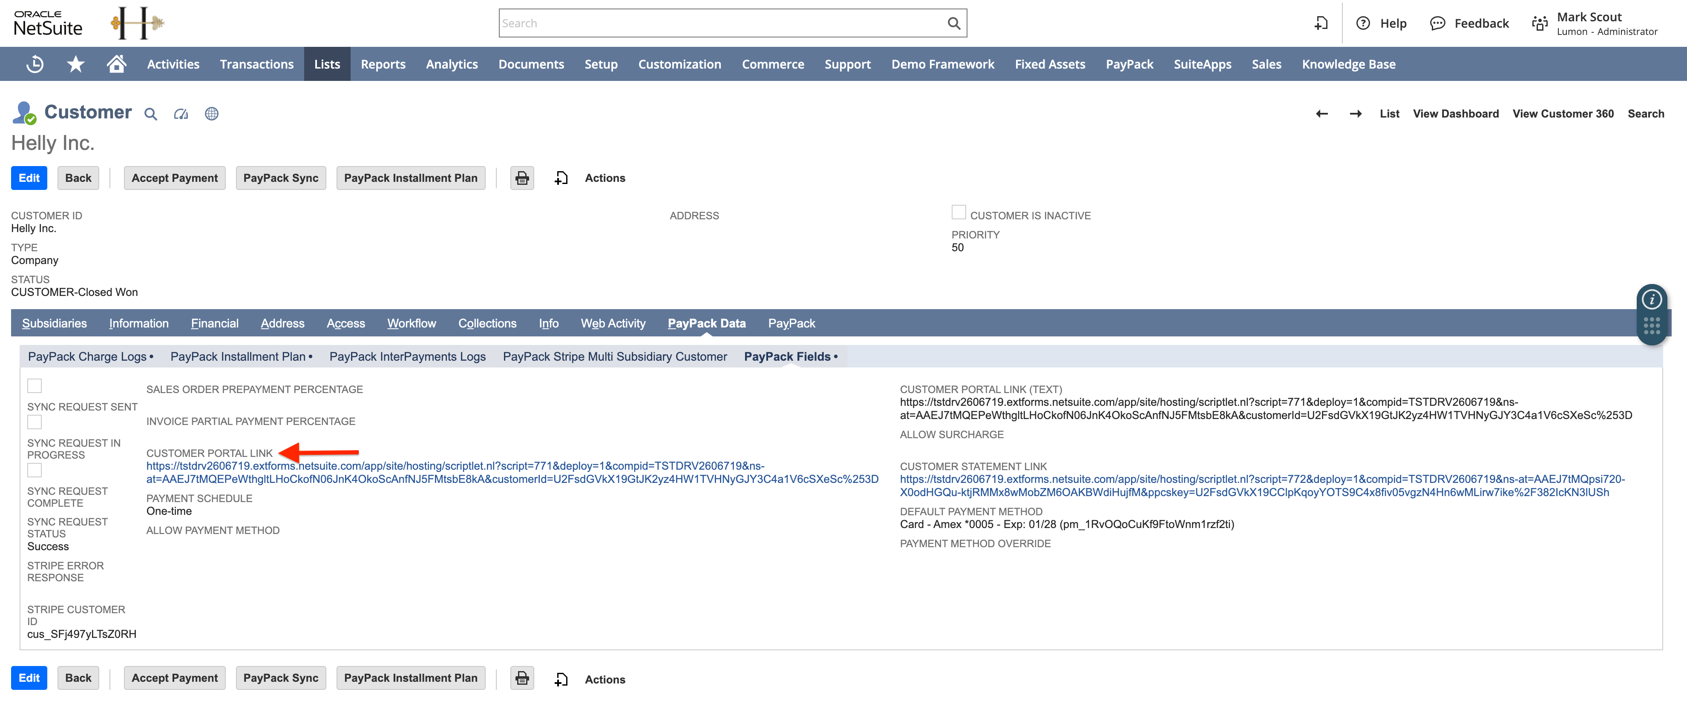Open the global search magnifier icon
The width and height of the screenshot is (1687, 712).
953,22
